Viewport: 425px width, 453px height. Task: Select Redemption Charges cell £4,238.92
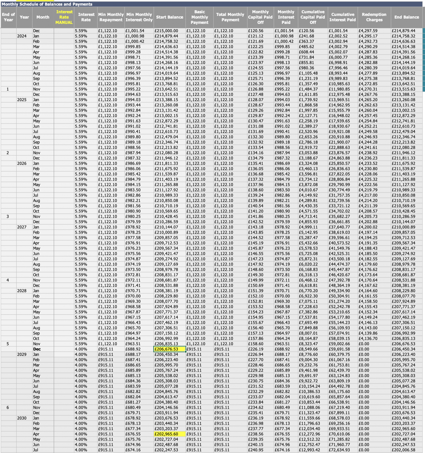[374, 153]
